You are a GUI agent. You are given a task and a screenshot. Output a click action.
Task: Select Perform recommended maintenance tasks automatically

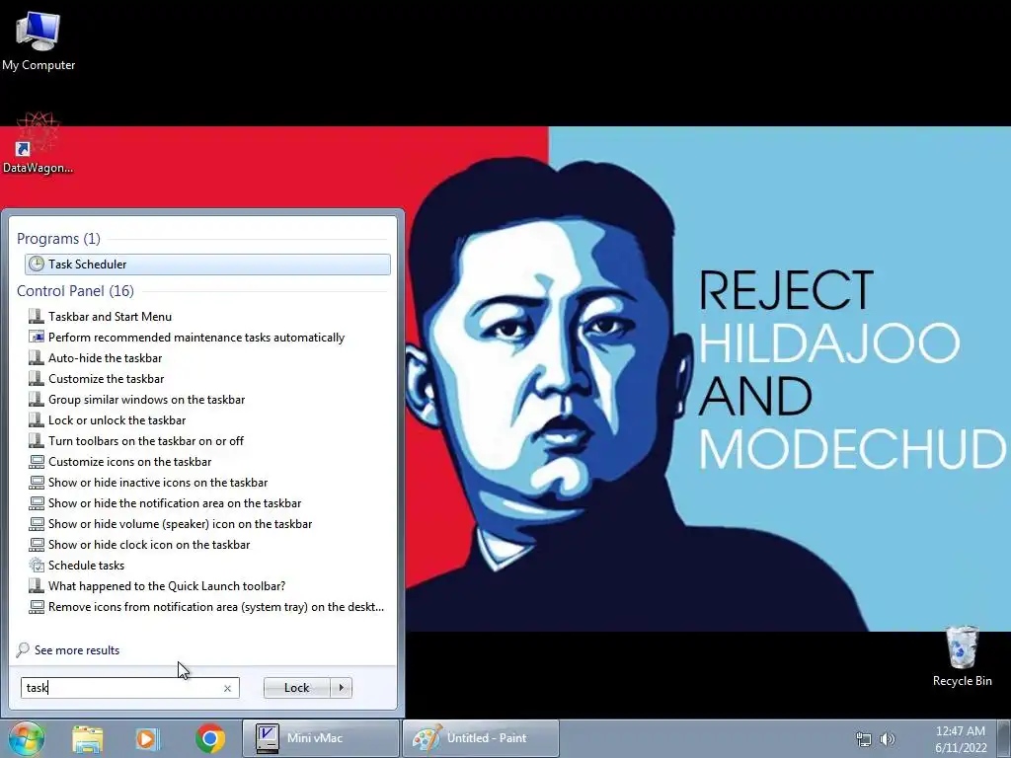(x=196, y=338)
